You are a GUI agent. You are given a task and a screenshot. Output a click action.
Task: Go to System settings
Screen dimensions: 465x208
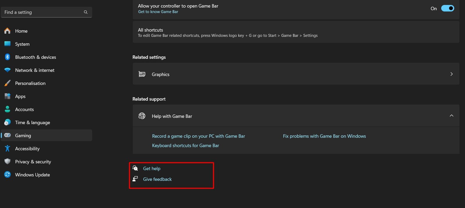click(46, 44)
